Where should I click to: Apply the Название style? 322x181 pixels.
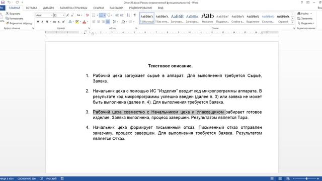point(207,18)
